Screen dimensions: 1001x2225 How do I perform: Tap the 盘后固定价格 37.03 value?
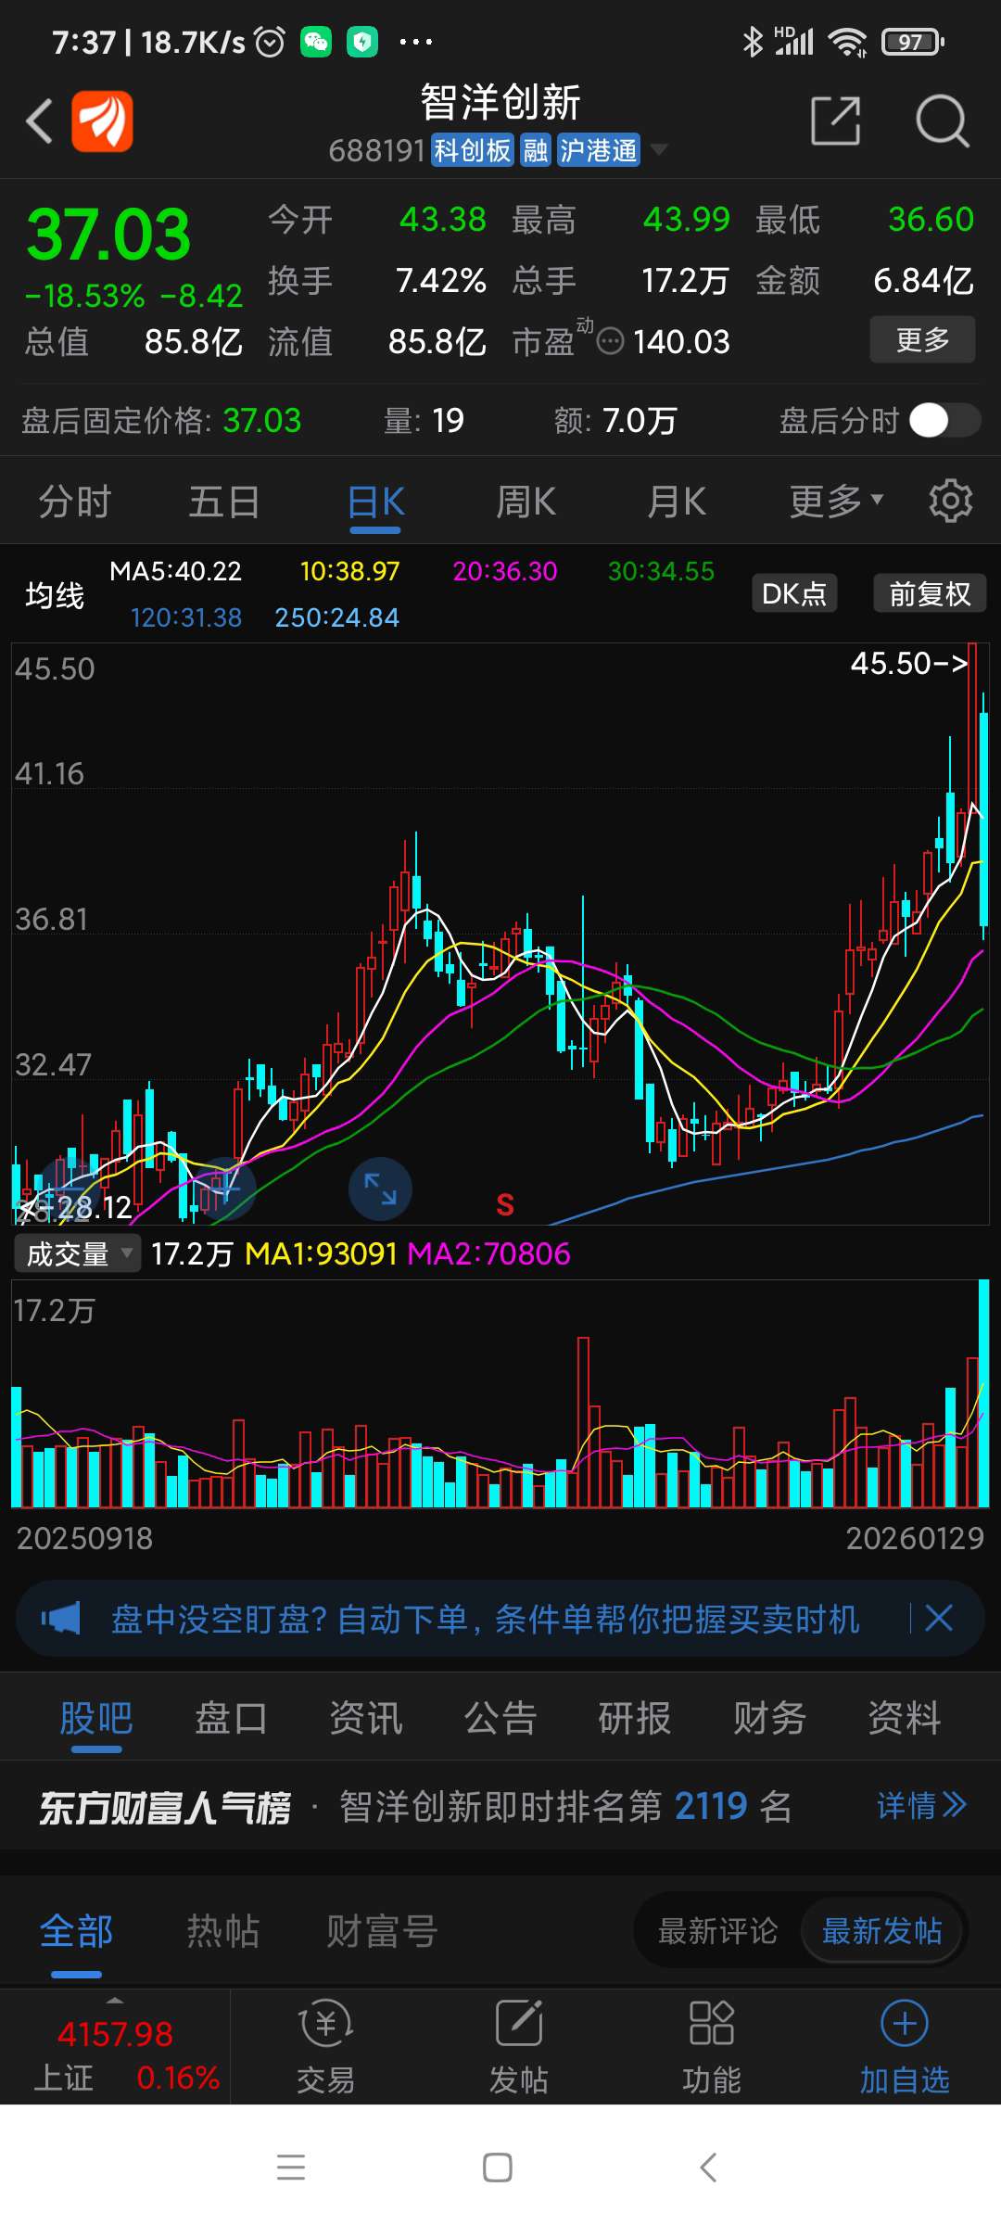coord(262,421)
